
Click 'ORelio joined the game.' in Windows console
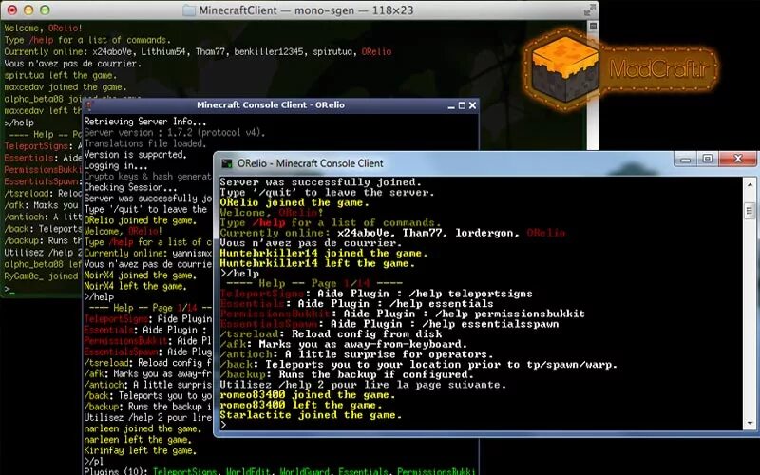[x=294, y=202]
